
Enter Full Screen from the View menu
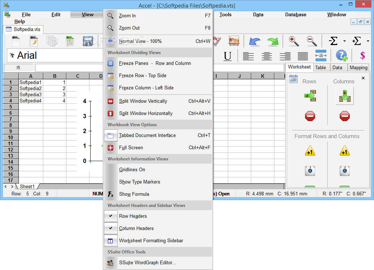point(158,148)
